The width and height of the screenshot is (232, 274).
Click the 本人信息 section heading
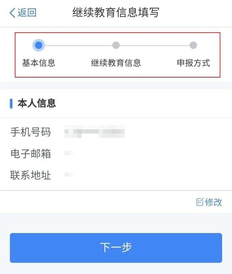[37, 103]
